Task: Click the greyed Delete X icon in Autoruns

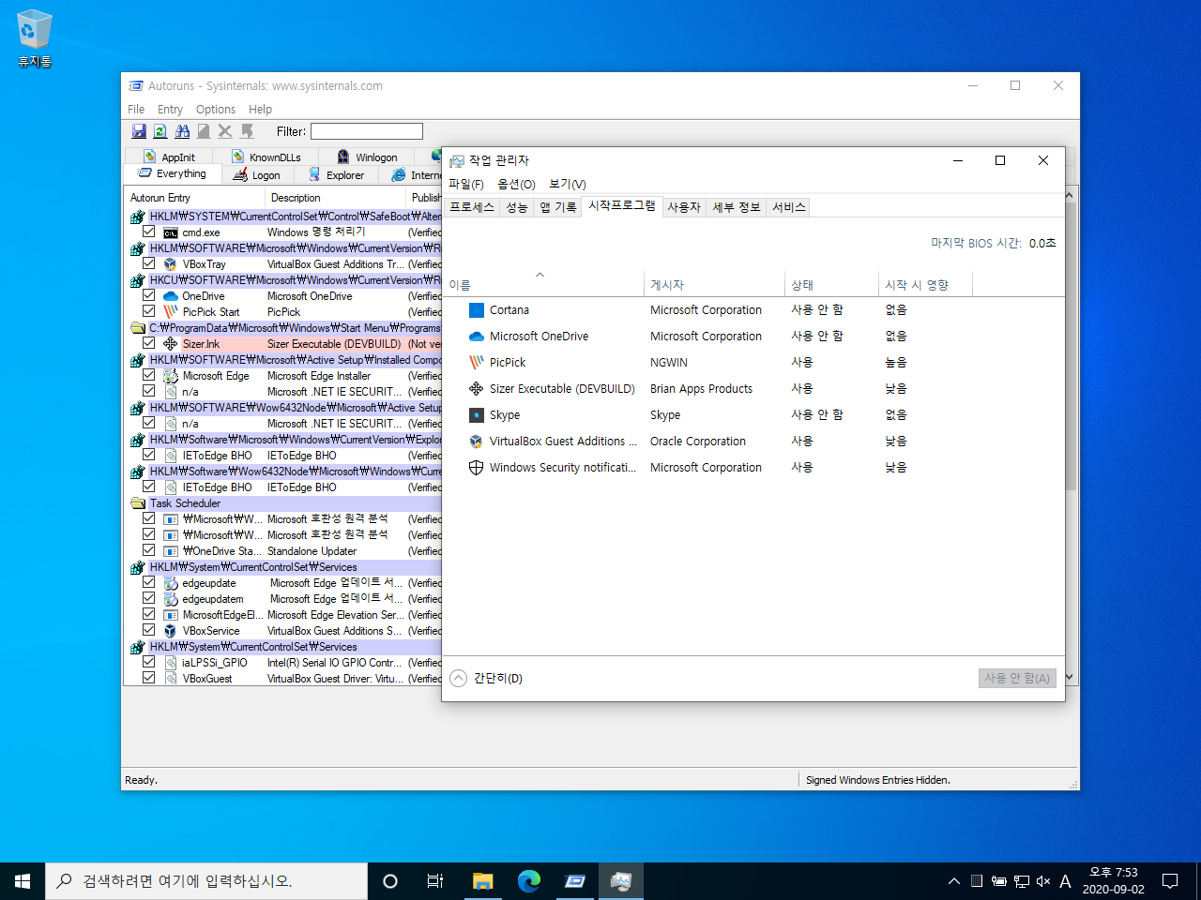Action: click(225, 131)
